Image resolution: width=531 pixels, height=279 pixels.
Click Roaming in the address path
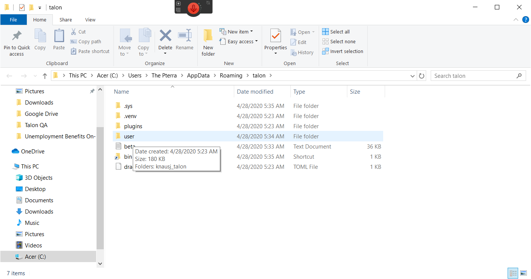pyautogui.click(x=231, y=76)
